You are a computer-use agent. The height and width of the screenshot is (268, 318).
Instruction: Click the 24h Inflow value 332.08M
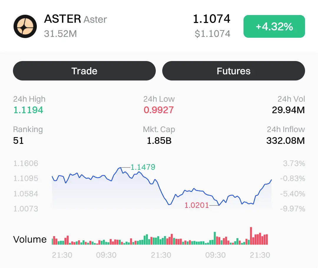click(x=285, y=141)
